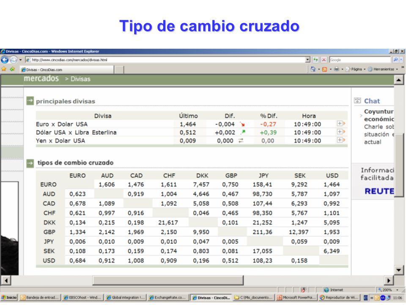Image resolution: width=406 pixels, height=305 pixels.
Task: Click the horizontal scrollbar thumb
Action: coord(168,280)
